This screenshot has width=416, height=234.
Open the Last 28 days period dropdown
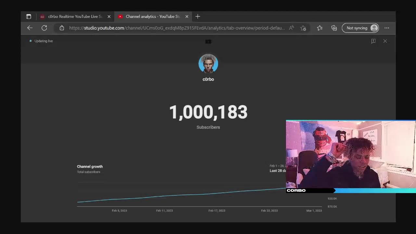pos(278,169)
